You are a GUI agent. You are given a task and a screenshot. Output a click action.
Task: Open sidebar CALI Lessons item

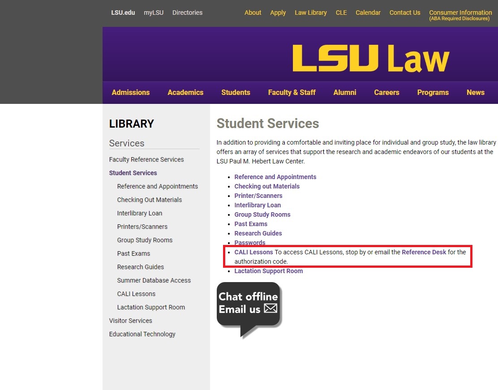click(136, 294)
